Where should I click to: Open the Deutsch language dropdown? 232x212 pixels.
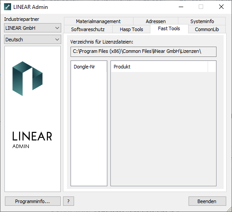[32, 40]
